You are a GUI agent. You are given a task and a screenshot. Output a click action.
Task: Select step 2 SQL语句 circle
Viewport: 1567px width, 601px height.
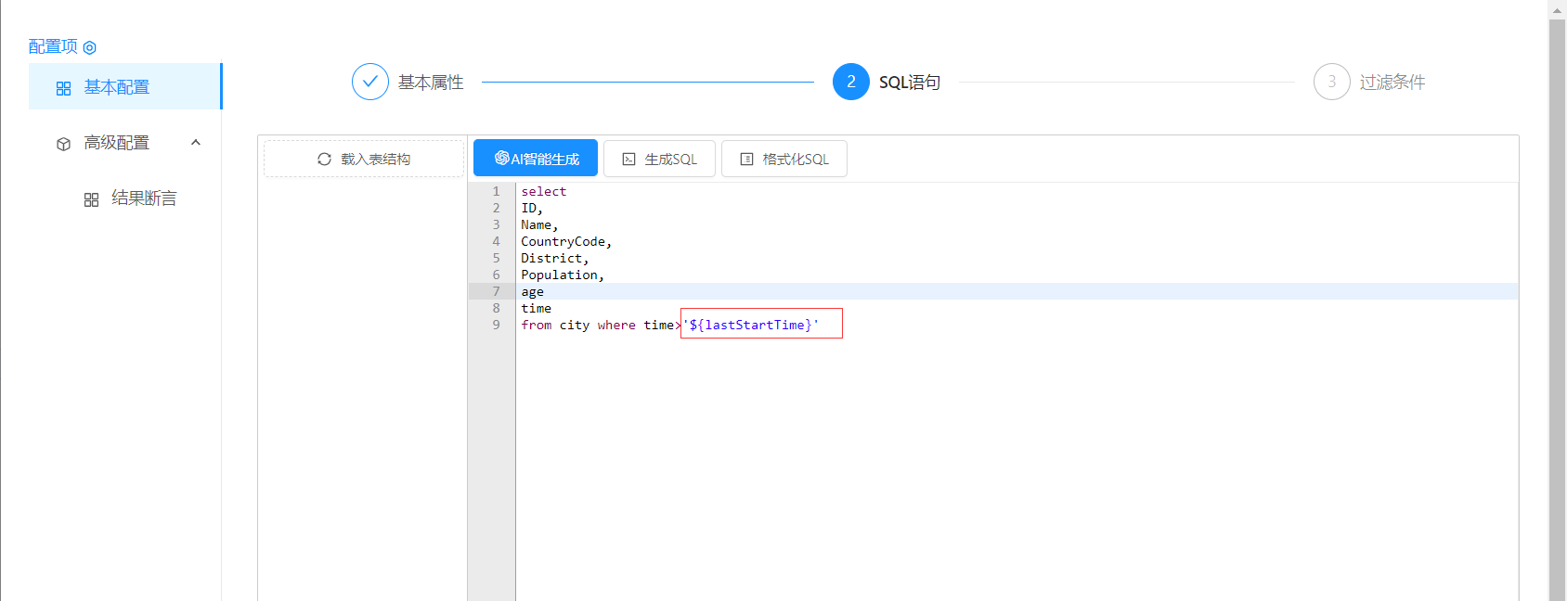850,82
